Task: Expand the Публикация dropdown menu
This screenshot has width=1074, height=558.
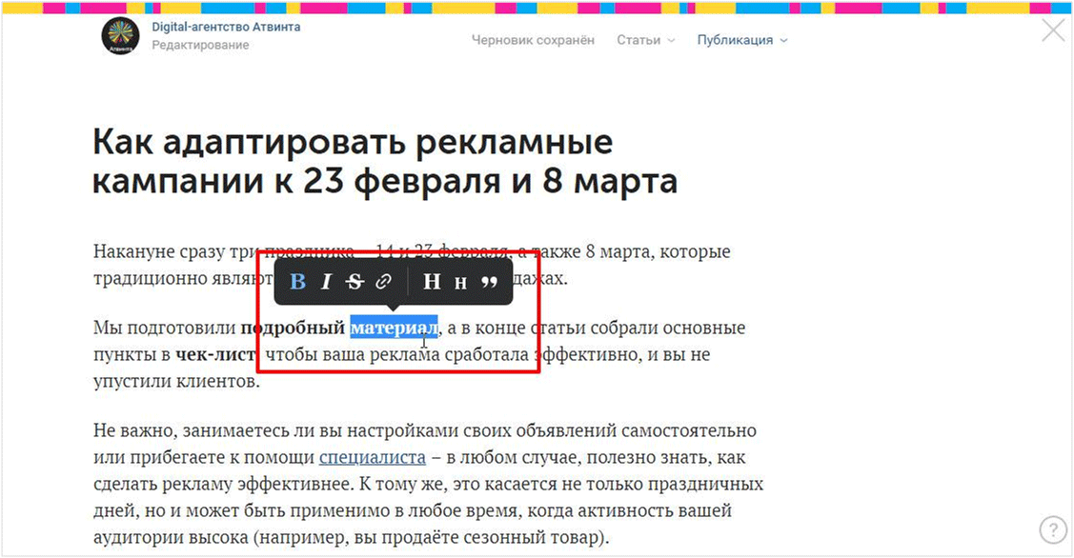Action: point(741,40)
